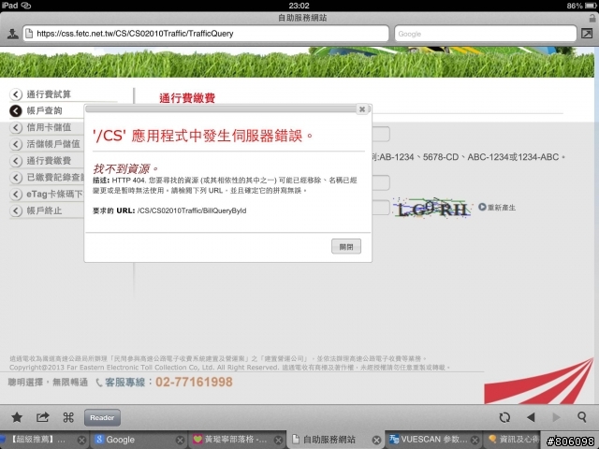Focus the Google search field
The width and height of the screenshot is (599, 449).
click(485, 34)
